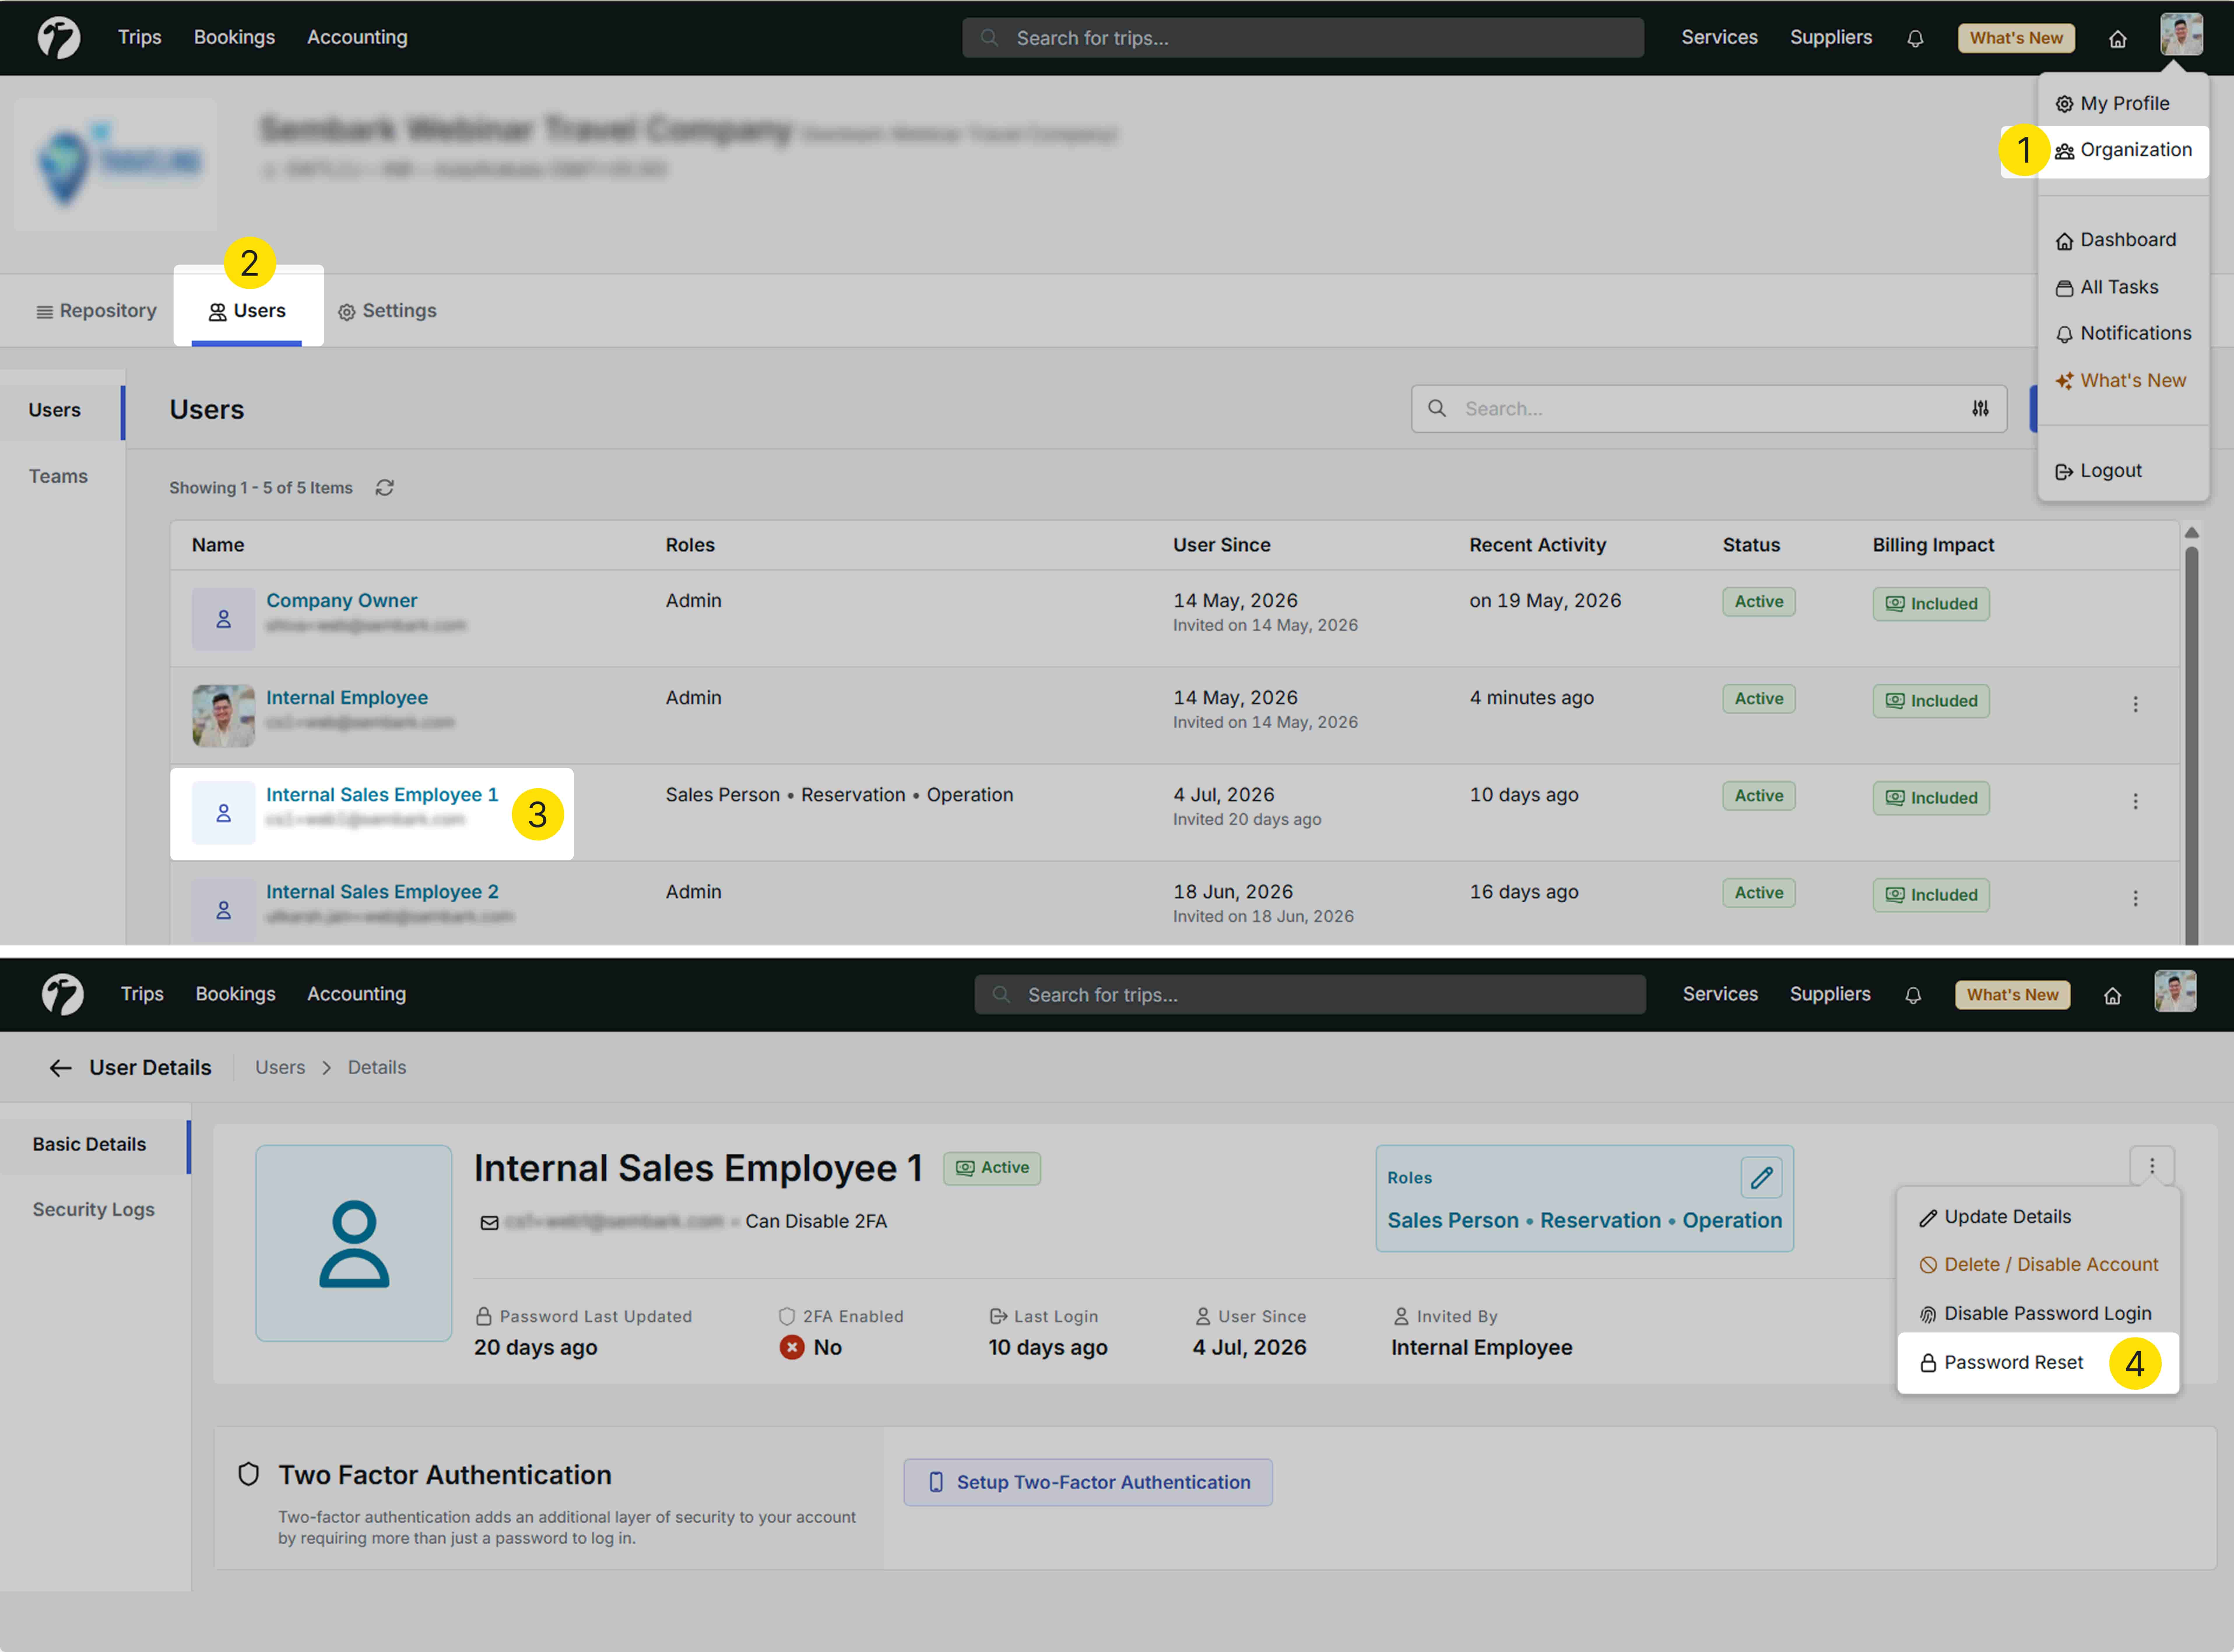Open the three-dot menu for Internal Employee row

tap(2135, 704)
